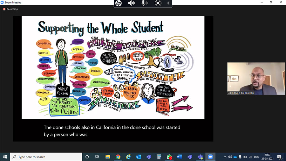Click the HP logo icon
Screen dimensions: 286x161
[x=119, y=3]
